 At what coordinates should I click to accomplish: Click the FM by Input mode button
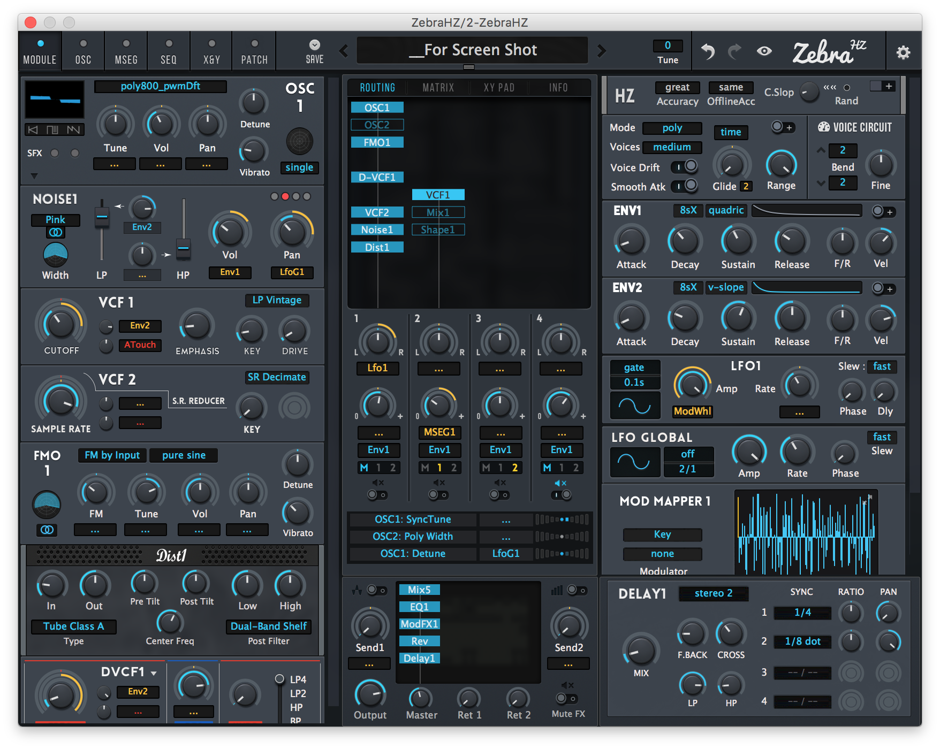tap(112, 455)
